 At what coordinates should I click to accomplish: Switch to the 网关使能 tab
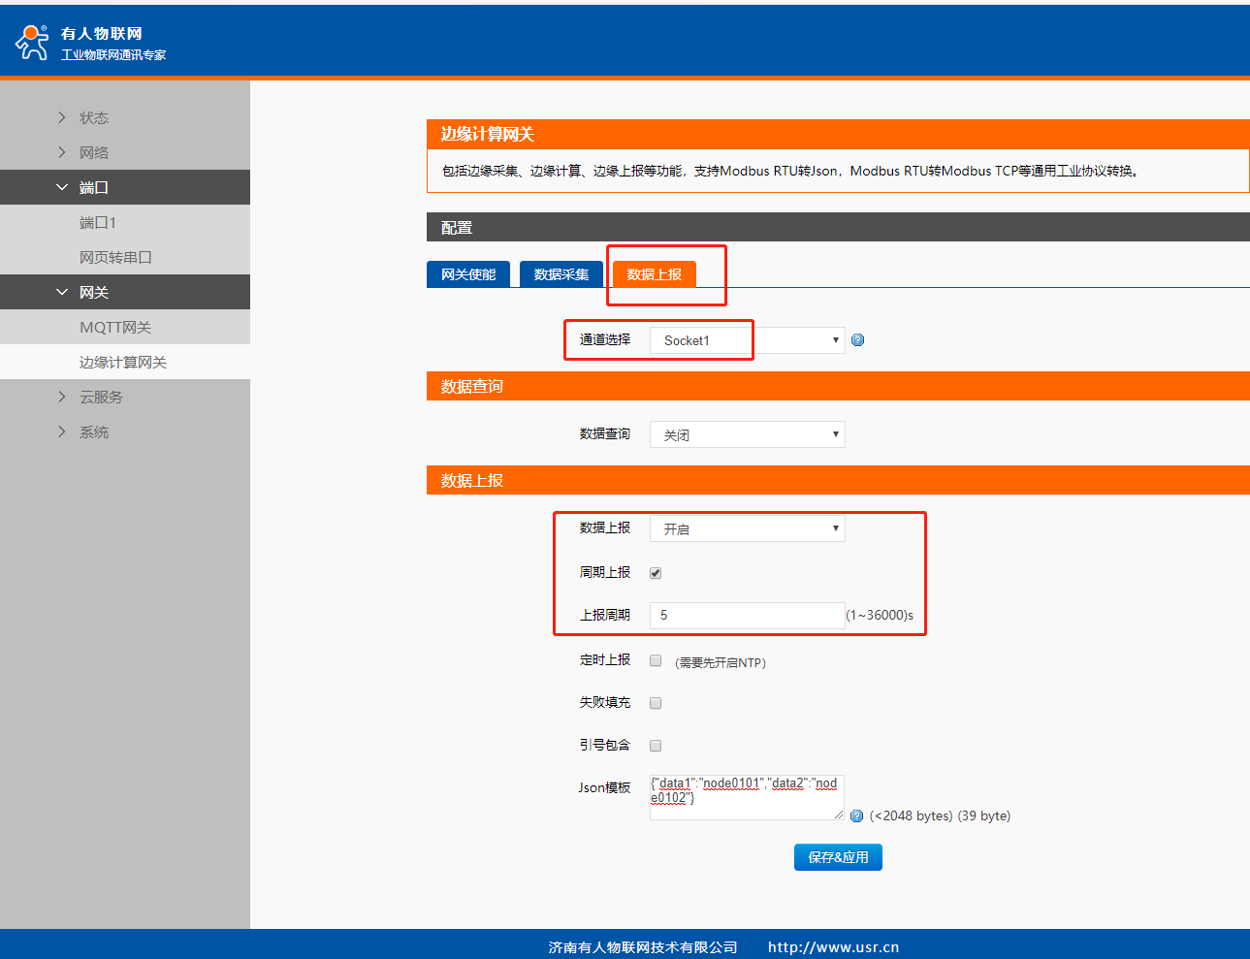coord(468,274)
